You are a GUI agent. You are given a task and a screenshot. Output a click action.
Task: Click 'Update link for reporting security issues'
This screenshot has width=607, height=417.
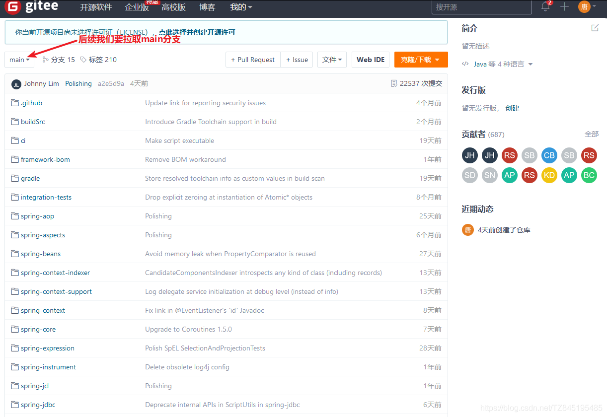tap(205, 103)
